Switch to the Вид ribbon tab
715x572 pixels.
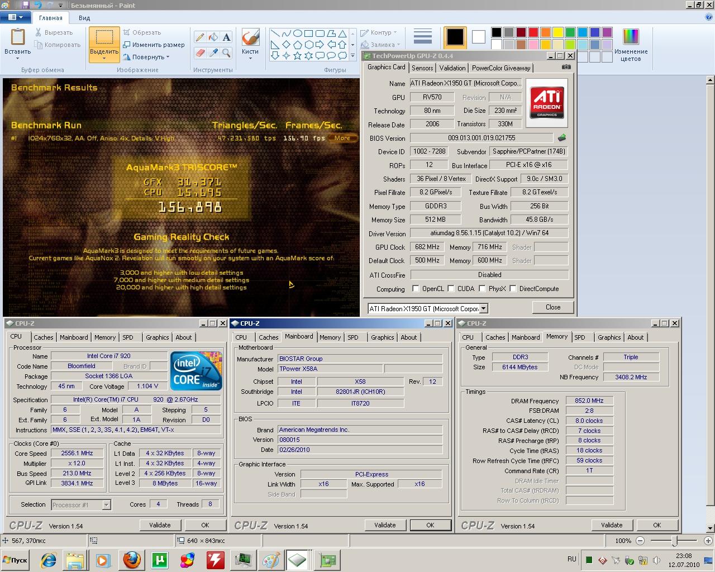[x=84, y=18]
